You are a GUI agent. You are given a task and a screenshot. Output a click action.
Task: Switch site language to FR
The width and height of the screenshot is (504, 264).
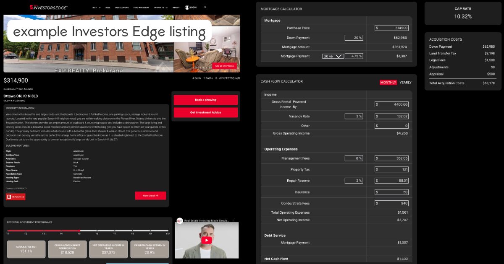click(x=205, y=7)
